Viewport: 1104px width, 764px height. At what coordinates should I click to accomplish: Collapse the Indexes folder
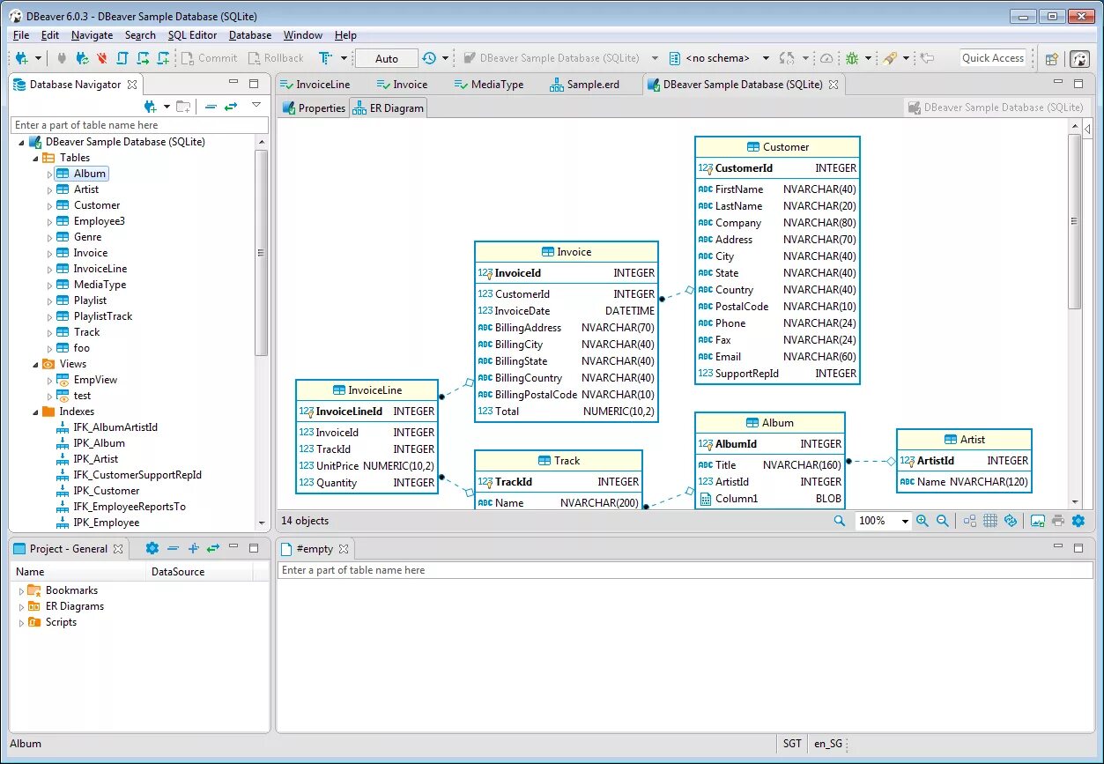coord(35,412)
